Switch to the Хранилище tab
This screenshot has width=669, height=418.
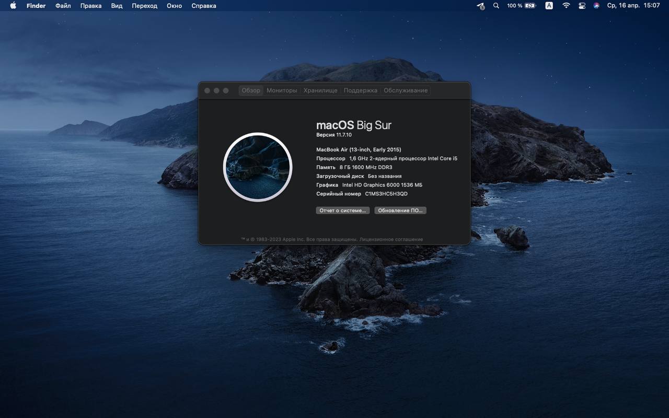point(320,90)
